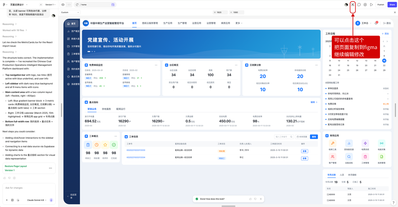The height and width of the screenshot is (207, 398).
Task: Click the 查询 button in 工单信息
Action: click(314, 136)
